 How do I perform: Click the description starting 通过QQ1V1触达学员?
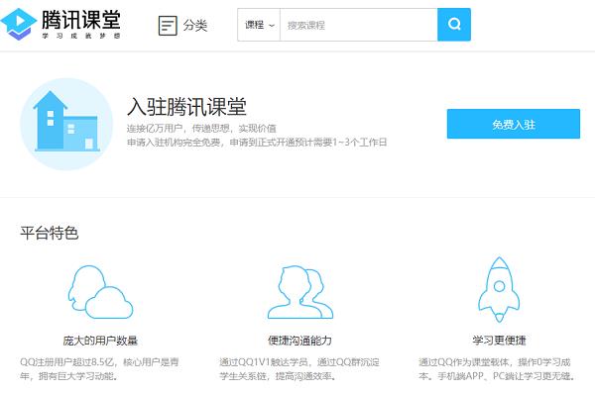click(x=299, y=369)
